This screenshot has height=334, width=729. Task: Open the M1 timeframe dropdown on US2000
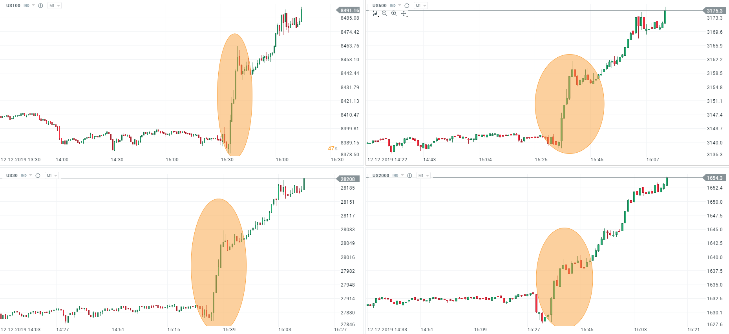[x=423, y=175]
